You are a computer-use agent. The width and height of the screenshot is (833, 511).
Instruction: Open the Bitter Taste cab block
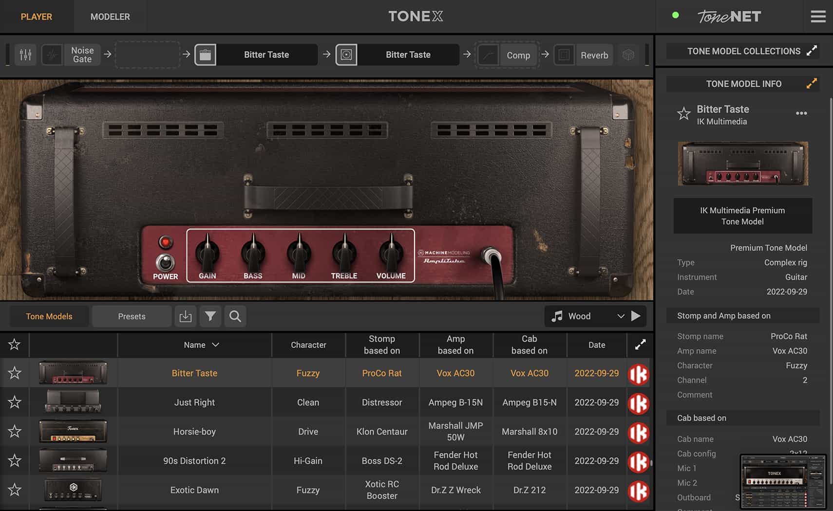(x=408, y=55)
